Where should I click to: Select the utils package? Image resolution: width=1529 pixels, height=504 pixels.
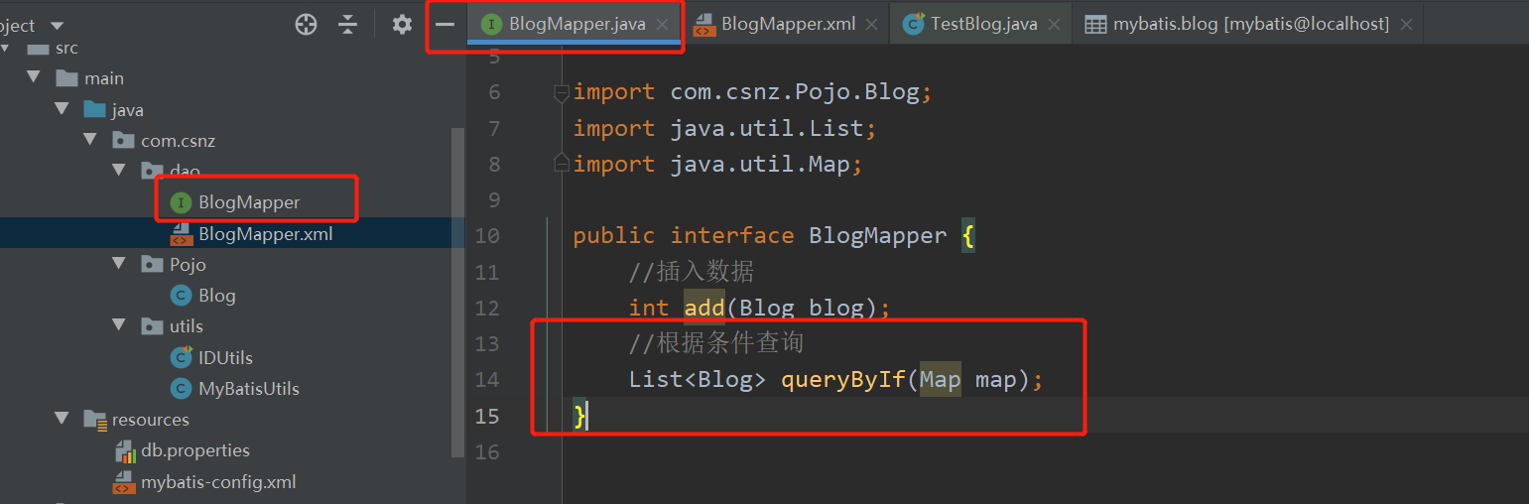pyautogui.click(x=187, y=325)
